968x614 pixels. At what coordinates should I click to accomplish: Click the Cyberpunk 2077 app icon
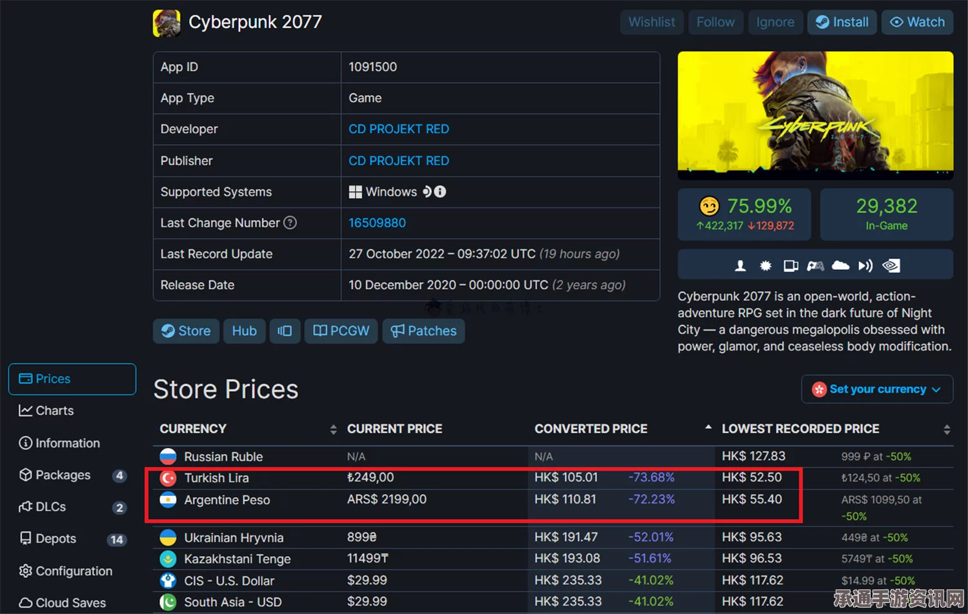[166, 23]
